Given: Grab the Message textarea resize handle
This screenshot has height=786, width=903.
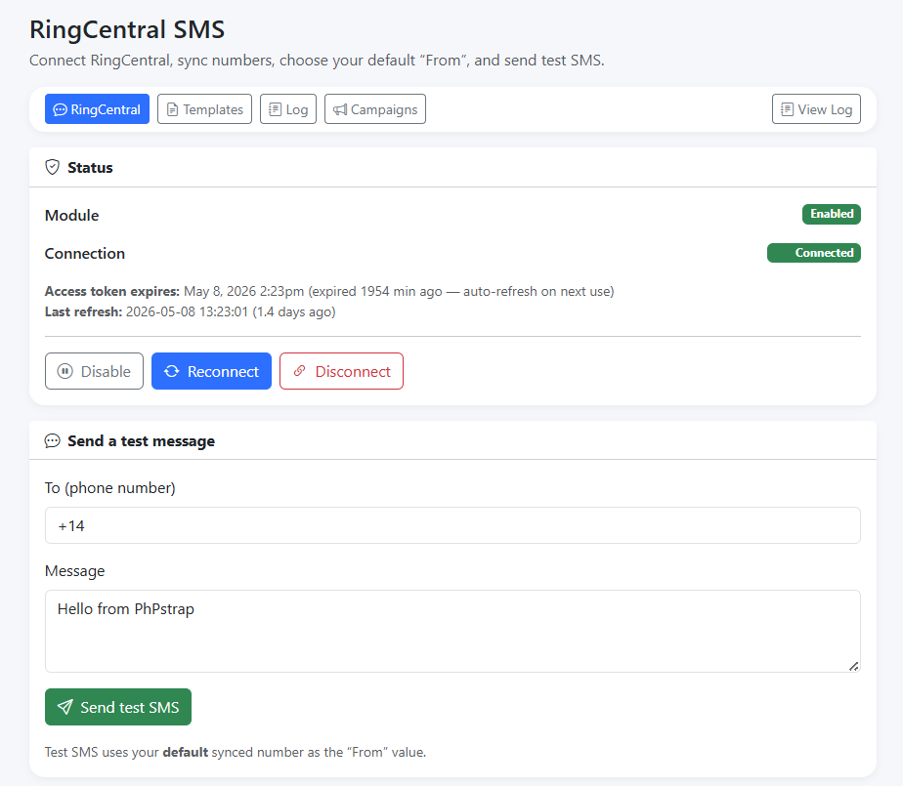Looking at the screenshot, I should tap(854, 666).
